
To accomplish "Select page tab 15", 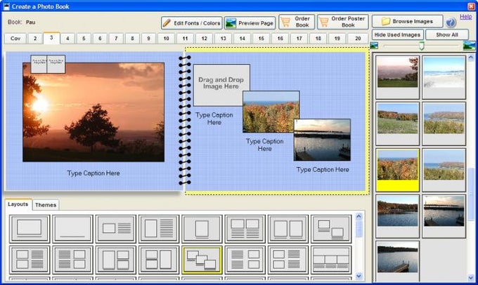I will click(x=261, y=39).
